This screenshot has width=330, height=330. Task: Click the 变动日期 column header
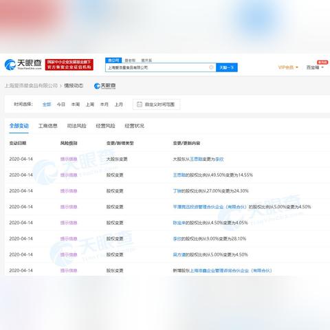(18, 143)
